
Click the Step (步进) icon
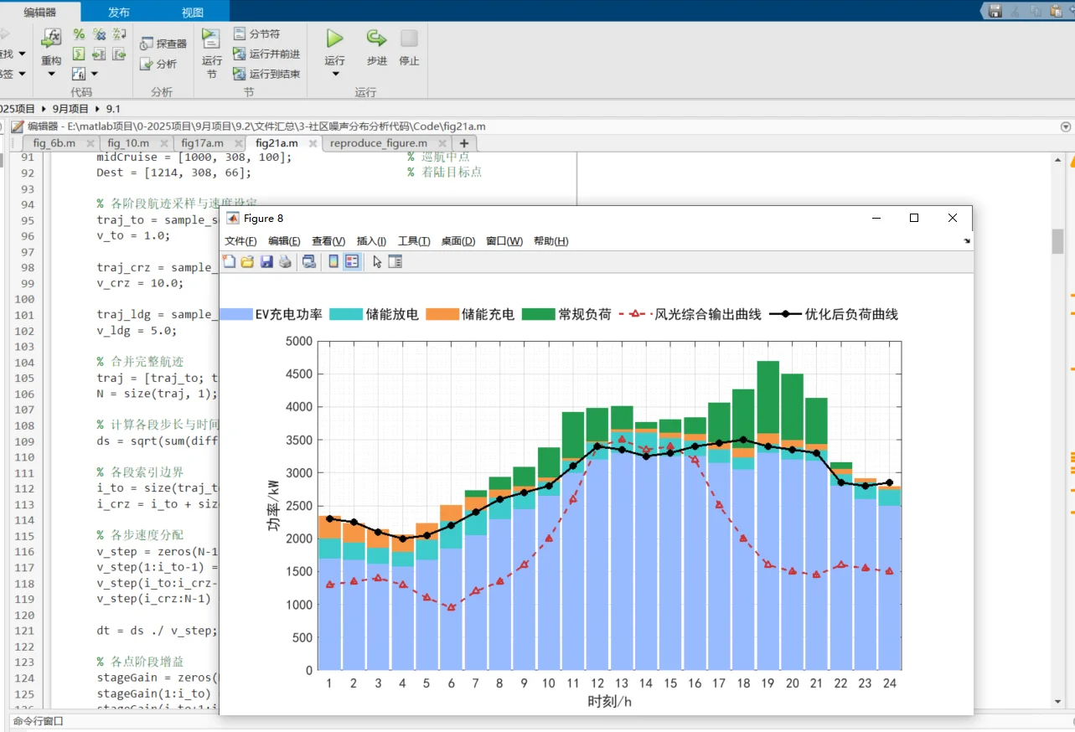[x=376, y=39]
